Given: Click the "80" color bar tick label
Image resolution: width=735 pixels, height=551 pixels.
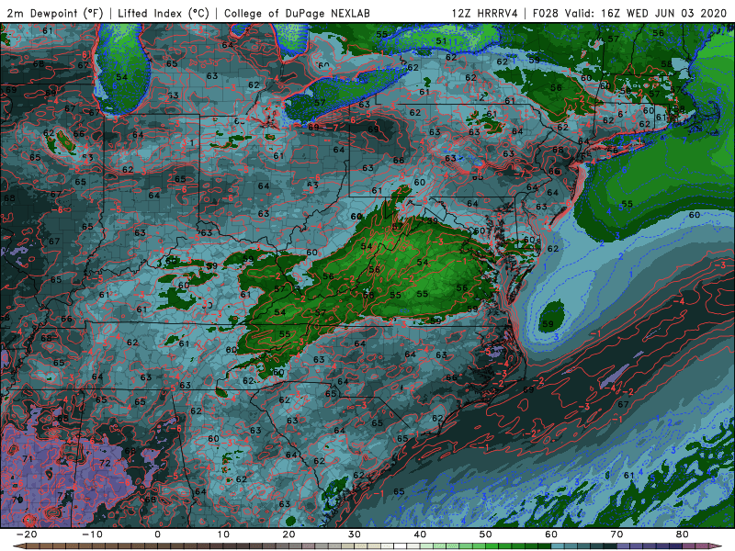Looking at the screenshot, I should click(683, 534).
